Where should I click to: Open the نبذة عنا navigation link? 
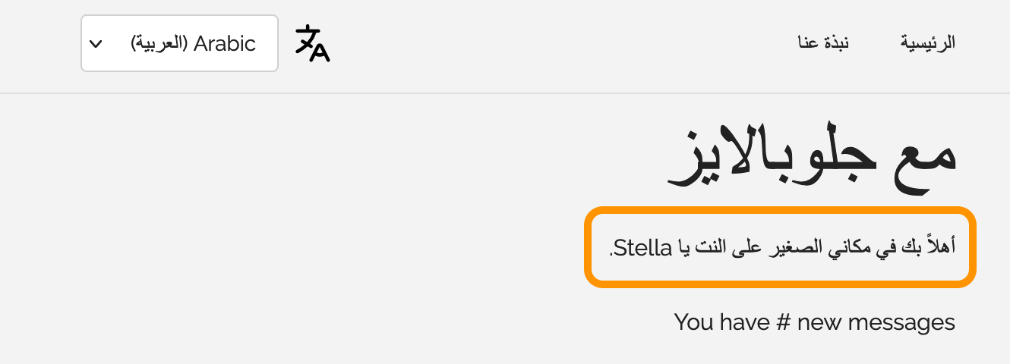(x=822, y=43)
